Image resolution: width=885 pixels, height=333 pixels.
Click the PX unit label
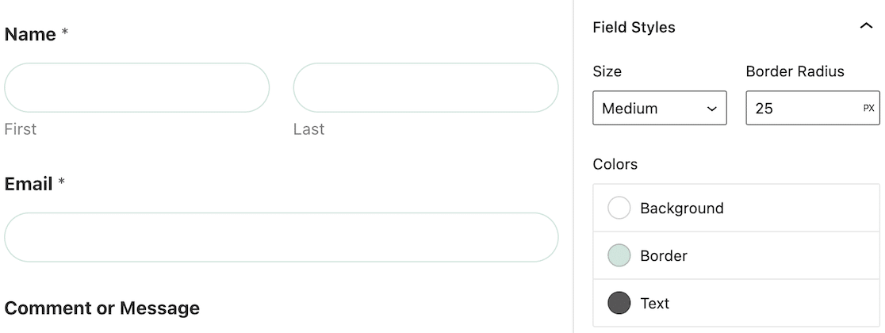(868, 109)
